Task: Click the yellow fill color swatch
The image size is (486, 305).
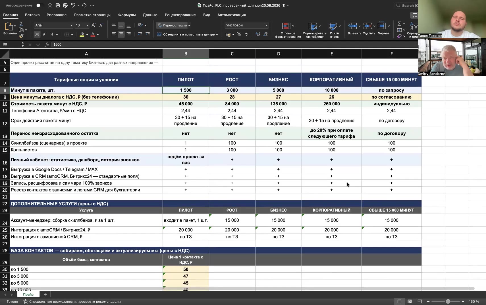Action: pyautogui.click(x=82, y=34)
